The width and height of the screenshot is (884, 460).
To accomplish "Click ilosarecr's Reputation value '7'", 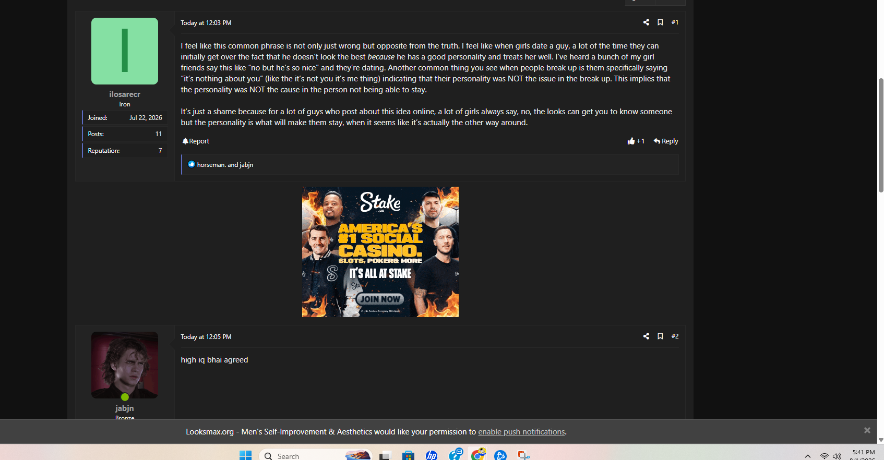I will 160,151.
